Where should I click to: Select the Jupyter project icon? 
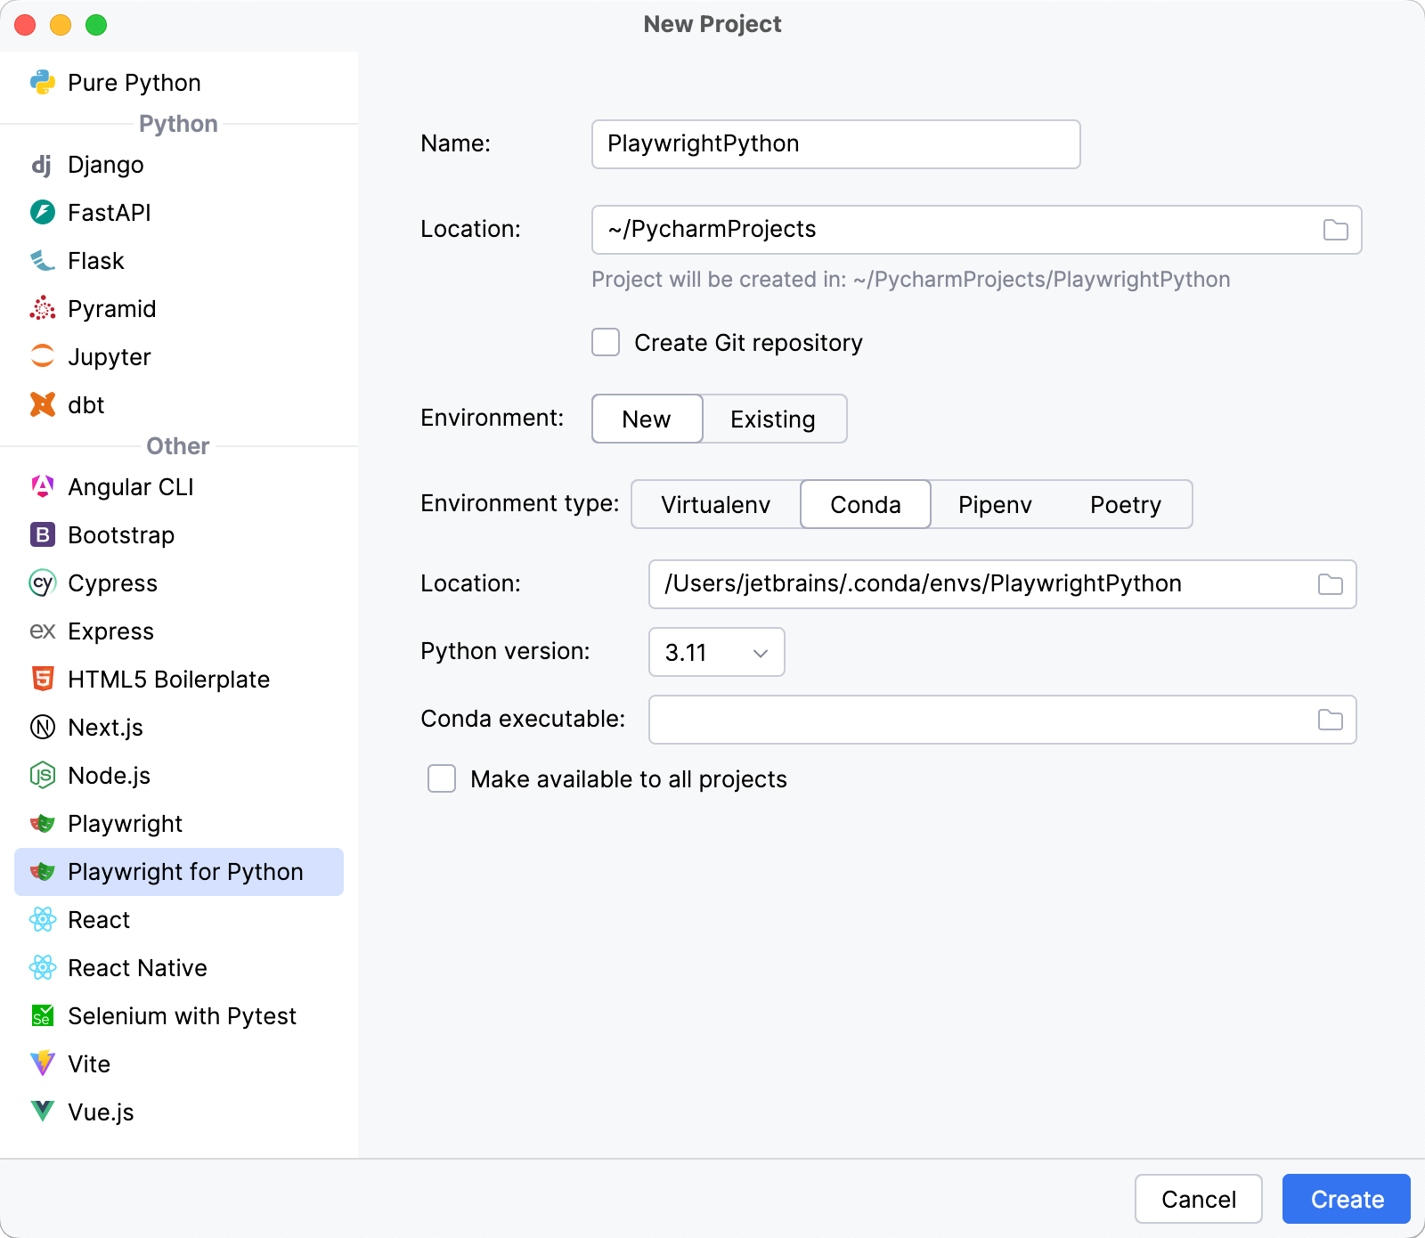pyautogui.click(x=43, y=356)
